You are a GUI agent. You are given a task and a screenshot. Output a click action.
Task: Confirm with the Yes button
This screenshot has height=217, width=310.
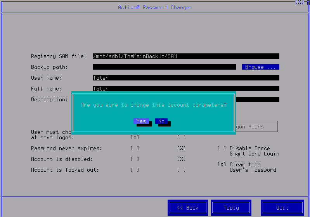(x=141, y=121)
